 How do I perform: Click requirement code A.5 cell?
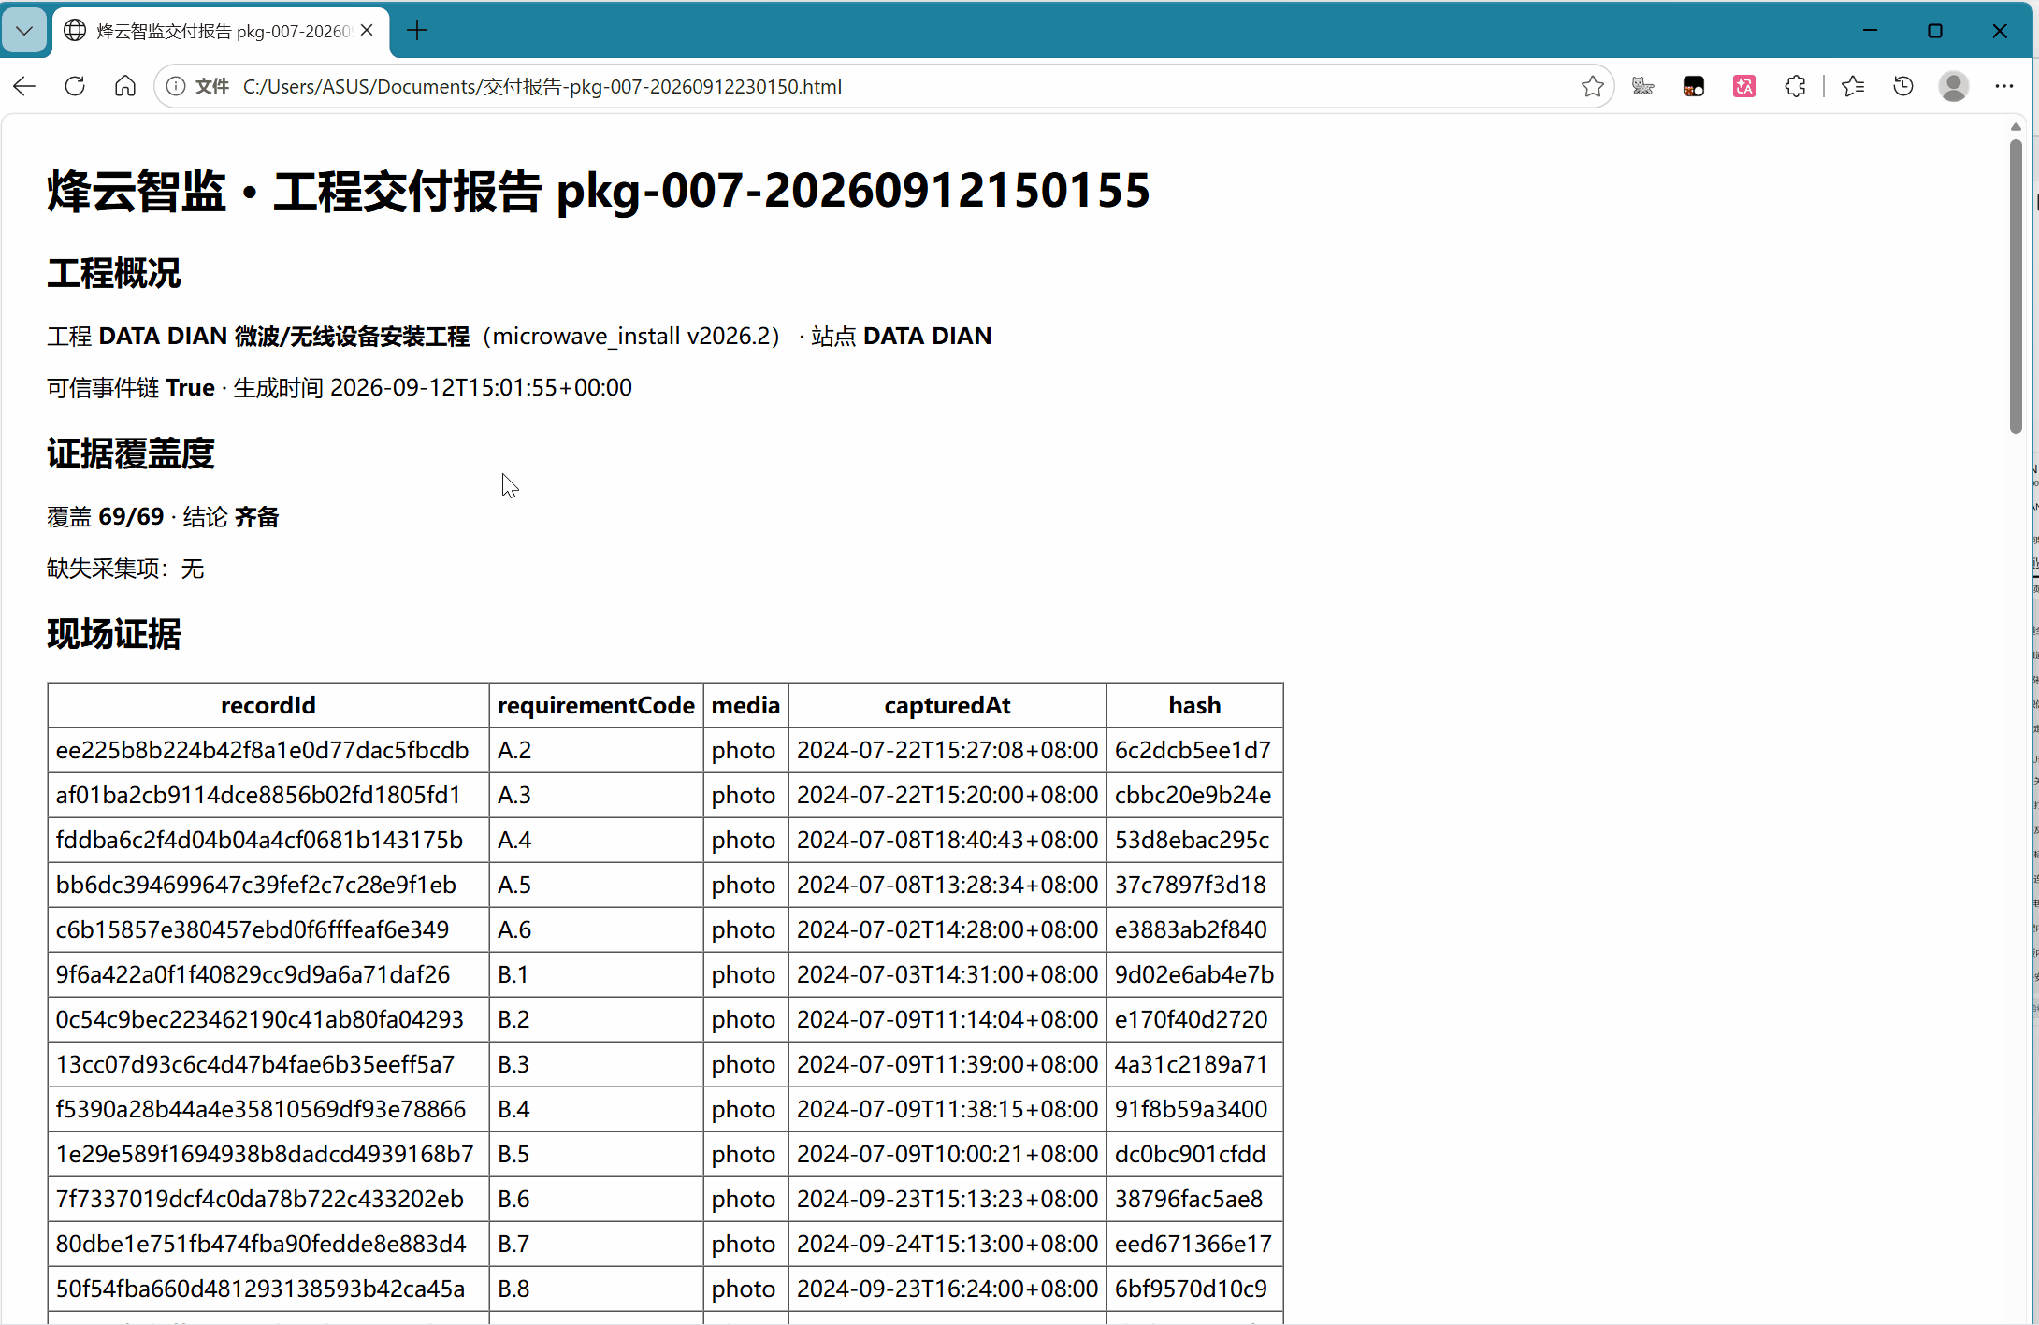tap(596, 885)
